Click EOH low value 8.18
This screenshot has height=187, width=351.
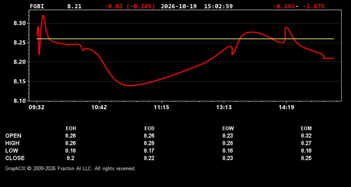tap(71, 151)
